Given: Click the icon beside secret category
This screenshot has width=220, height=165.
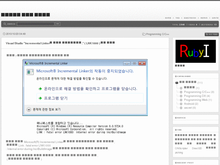Looking at the screenshot, I should point(181,108).
